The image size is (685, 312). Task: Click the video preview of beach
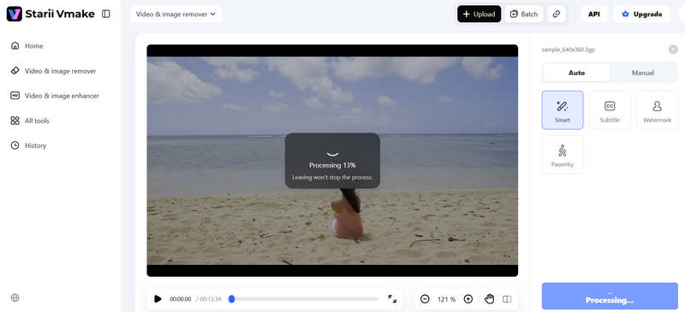tap(332, 161)
